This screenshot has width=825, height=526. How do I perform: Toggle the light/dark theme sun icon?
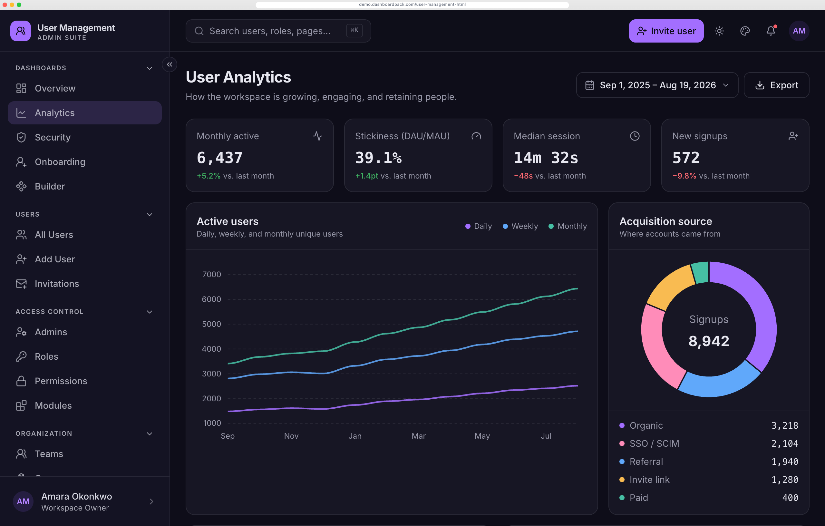pos(719,31)
